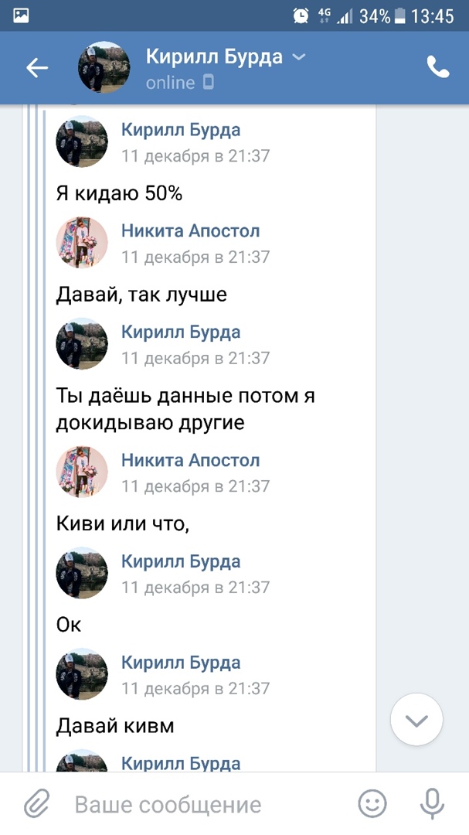Open Никита Апостол name above Давай, так лучше
The width and height of the screenshot is (469, 835).
pyautogui.click(x=190, y=231)
